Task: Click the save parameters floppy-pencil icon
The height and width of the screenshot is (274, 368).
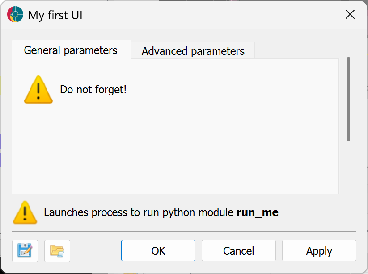Action: click(x=25, y=251)
